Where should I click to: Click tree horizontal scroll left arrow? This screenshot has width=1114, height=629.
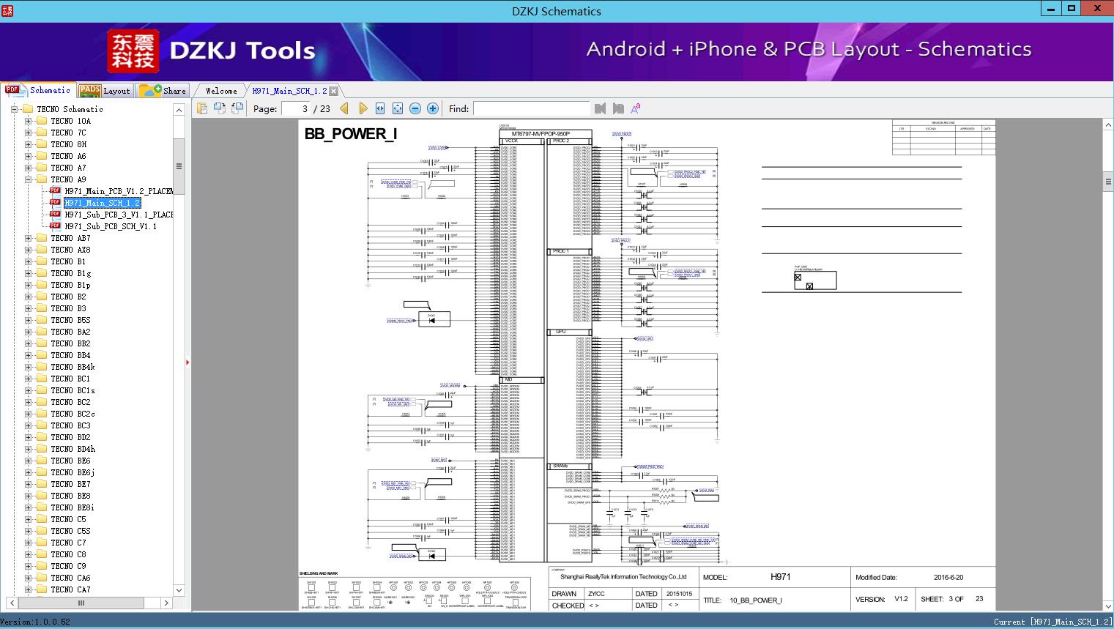(11, 603)
